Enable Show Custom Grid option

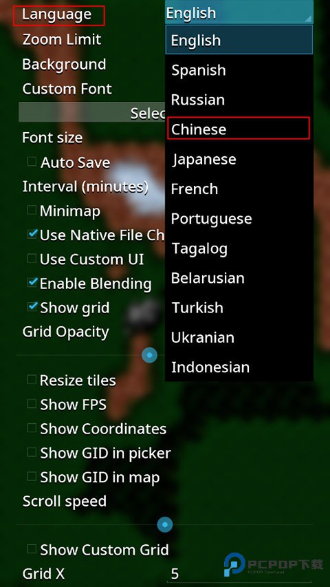(x=32, y=549)
